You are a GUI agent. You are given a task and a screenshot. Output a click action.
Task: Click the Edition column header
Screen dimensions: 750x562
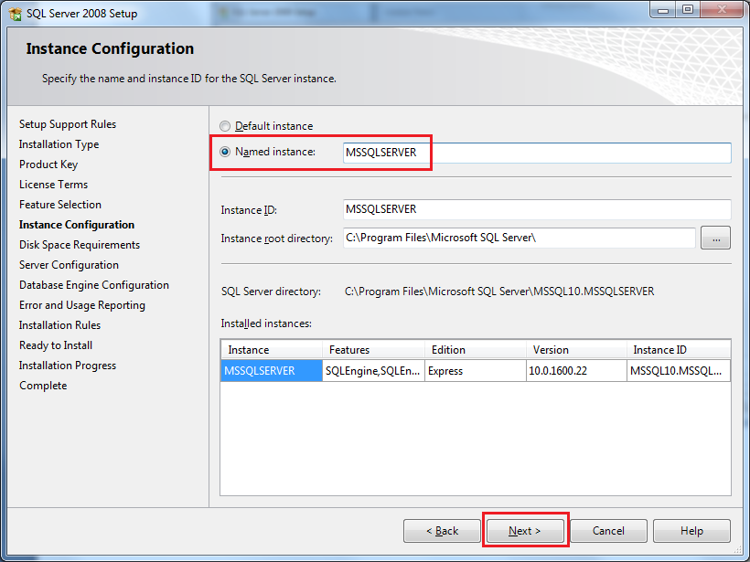click(x=476, y=350)
